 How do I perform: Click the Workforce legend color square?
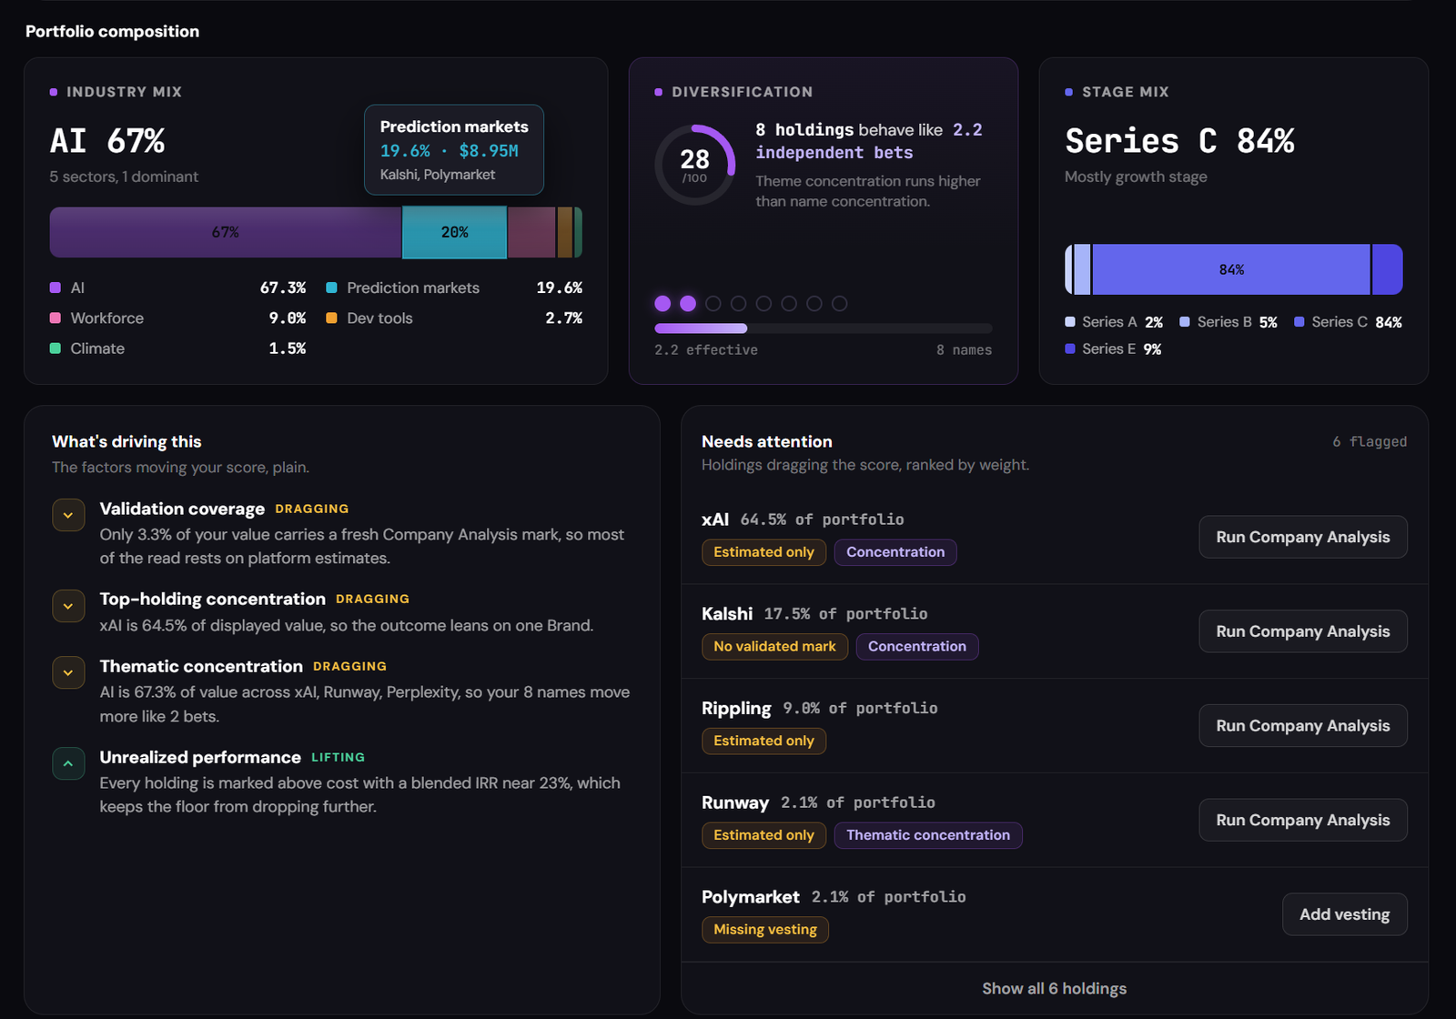56,318
